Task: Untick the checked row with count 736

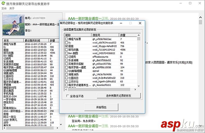Action: (66, 46)
